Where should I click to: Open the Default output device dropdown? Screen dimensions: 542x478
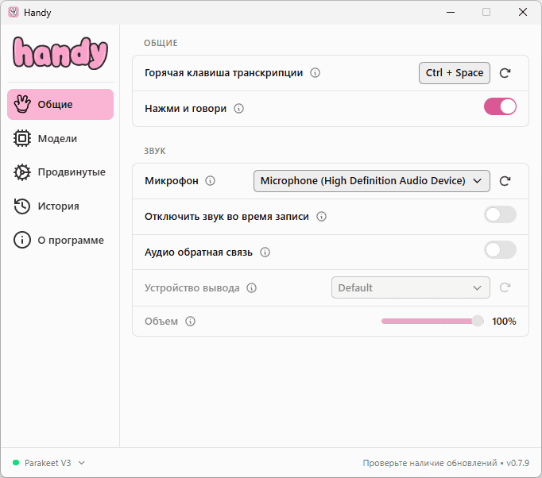[411, 287]
